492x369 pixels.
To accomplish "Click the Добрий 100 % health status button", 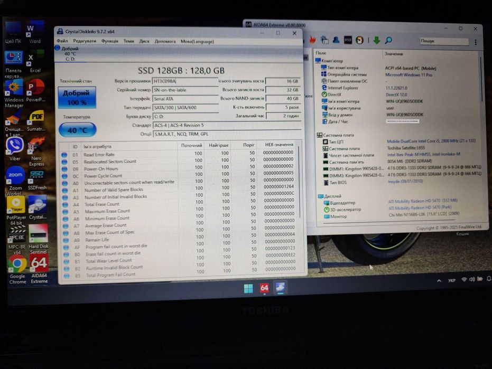I will (x=77, y=98).
